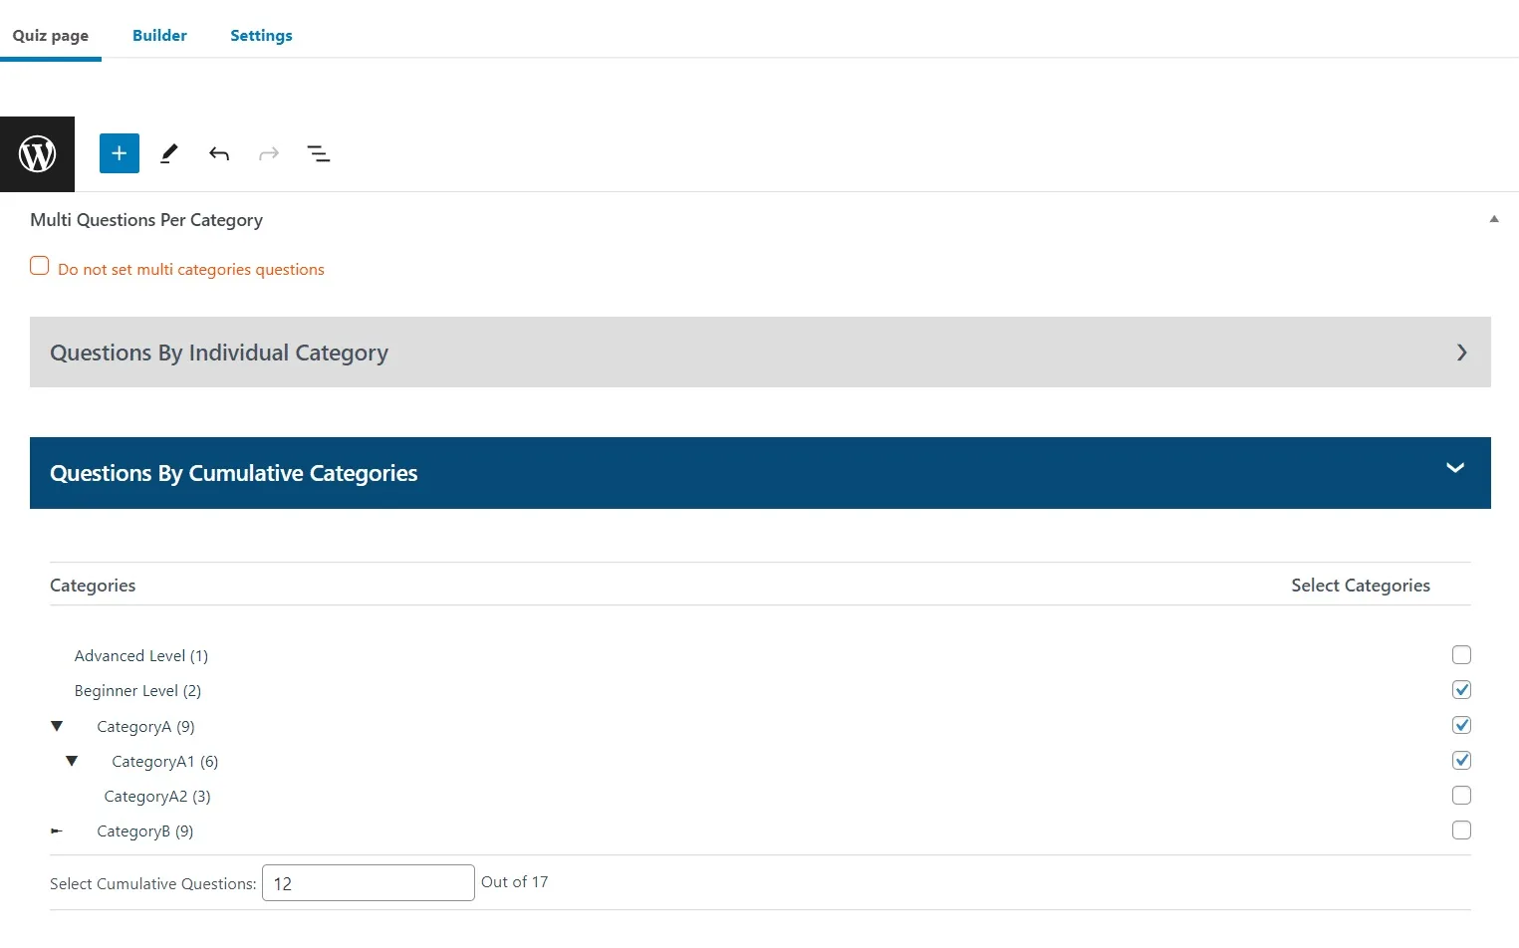Select the Quiz page tab
1519x948 pixels.
click(x=51, y=35)
